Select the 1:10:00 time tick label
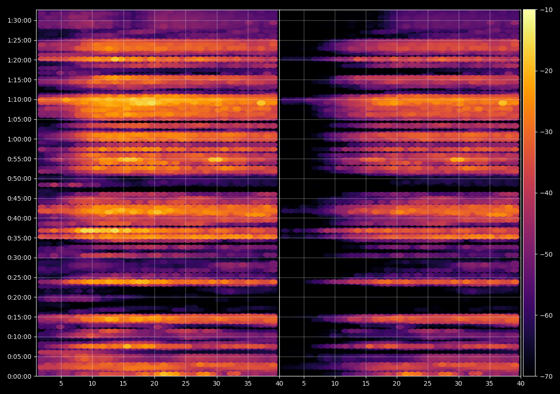Viewport: 560px width, 394px height. click(x=19, y=99)
